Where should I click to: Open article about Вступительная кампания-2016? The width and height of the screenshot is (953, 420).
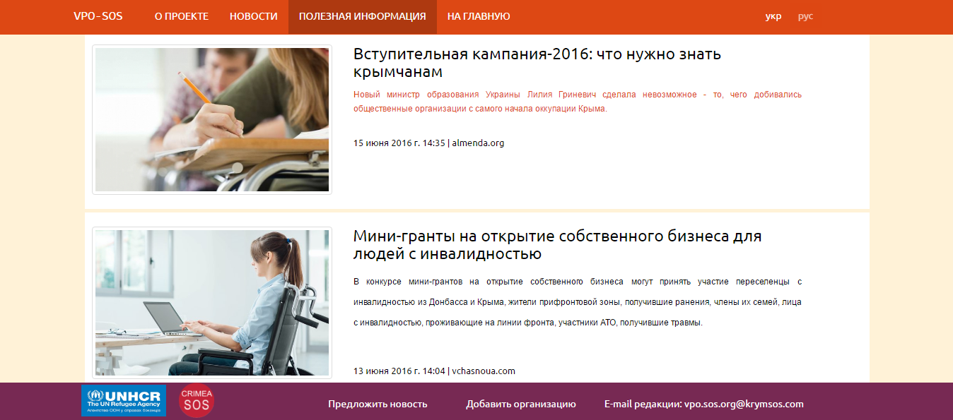coord(537,63)
